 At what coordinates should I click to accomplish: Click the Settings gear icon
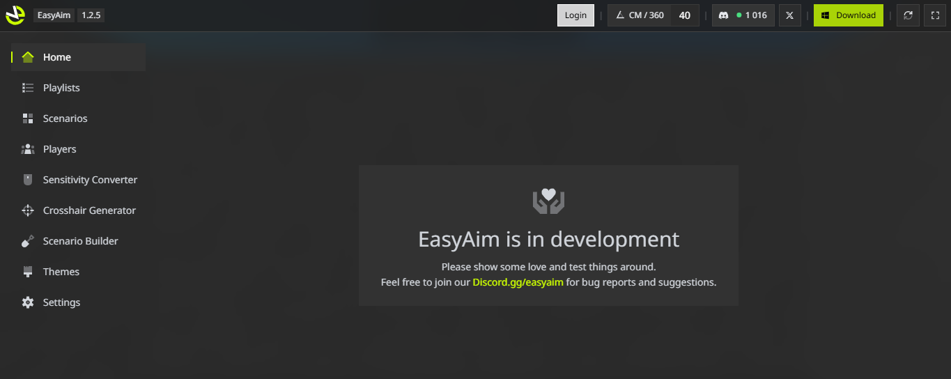point(28,302)
